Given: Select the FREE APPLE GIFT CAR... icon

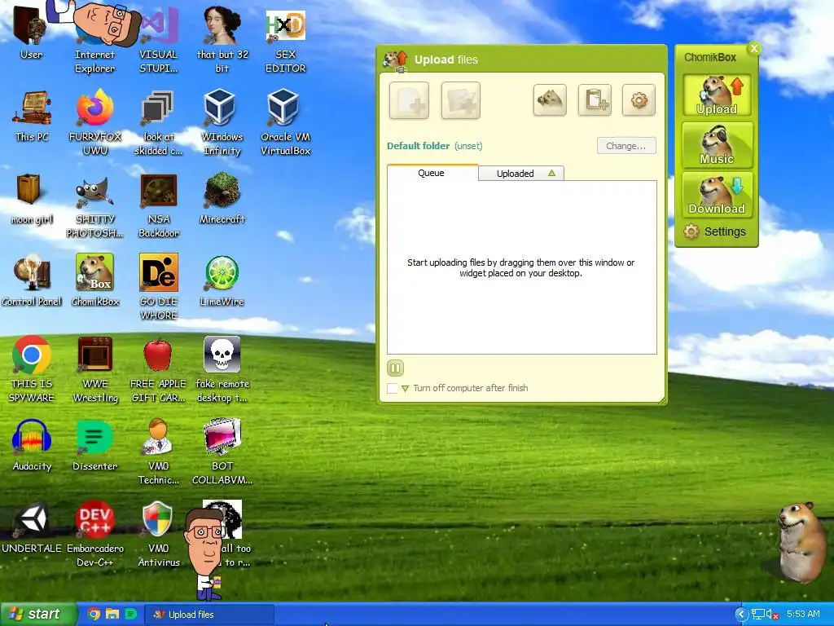Looking at the screenshot, I should coord(158,369).
